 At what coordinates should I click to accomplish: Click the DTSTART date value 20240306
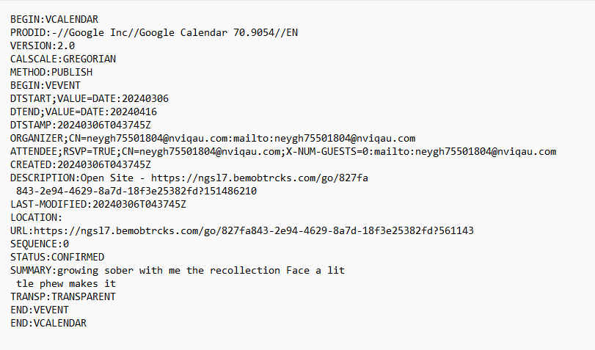coord(145,98)
